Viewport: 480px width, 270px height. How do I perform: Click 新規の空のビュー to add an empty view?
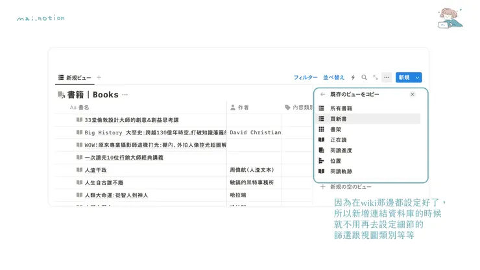click(350, 187)
